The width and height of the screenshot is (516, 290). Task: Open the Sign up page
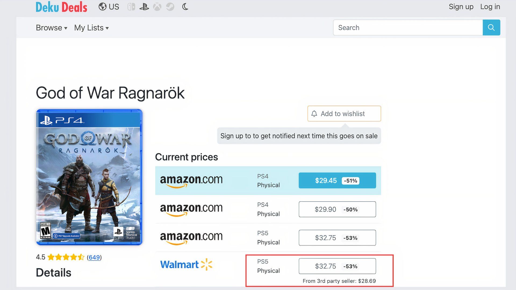[x=461, y=7]
